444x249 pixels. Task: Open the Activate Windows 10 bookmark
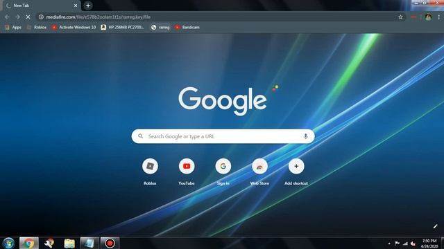(74, 28)
